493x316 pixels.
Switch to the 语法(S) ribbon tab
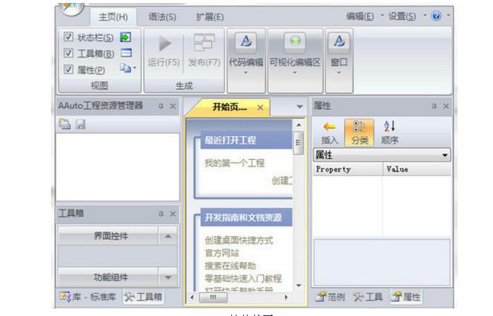(162, 16)
